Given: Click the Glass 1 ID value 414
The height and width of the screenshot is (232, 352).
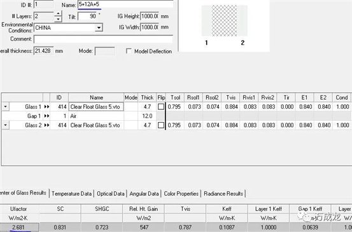Looking at the screenshot, I should (59, 107).
